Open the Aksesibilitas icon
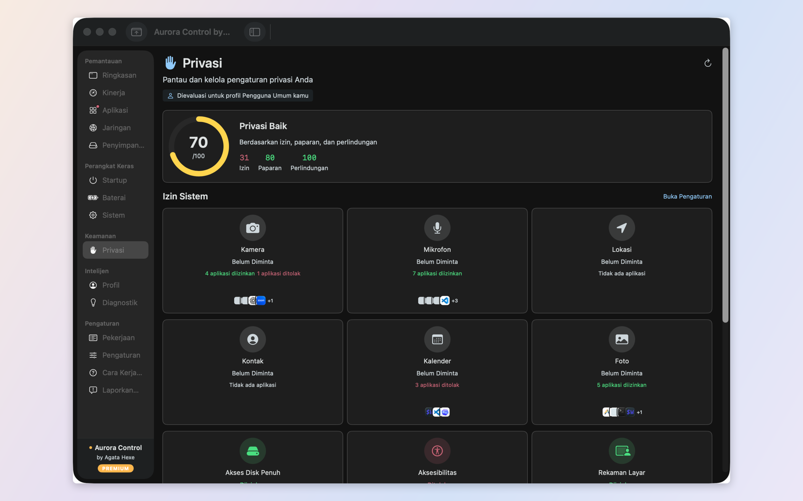Image resolution: width=803 pixels, height=501 pixels. (437, 451)
